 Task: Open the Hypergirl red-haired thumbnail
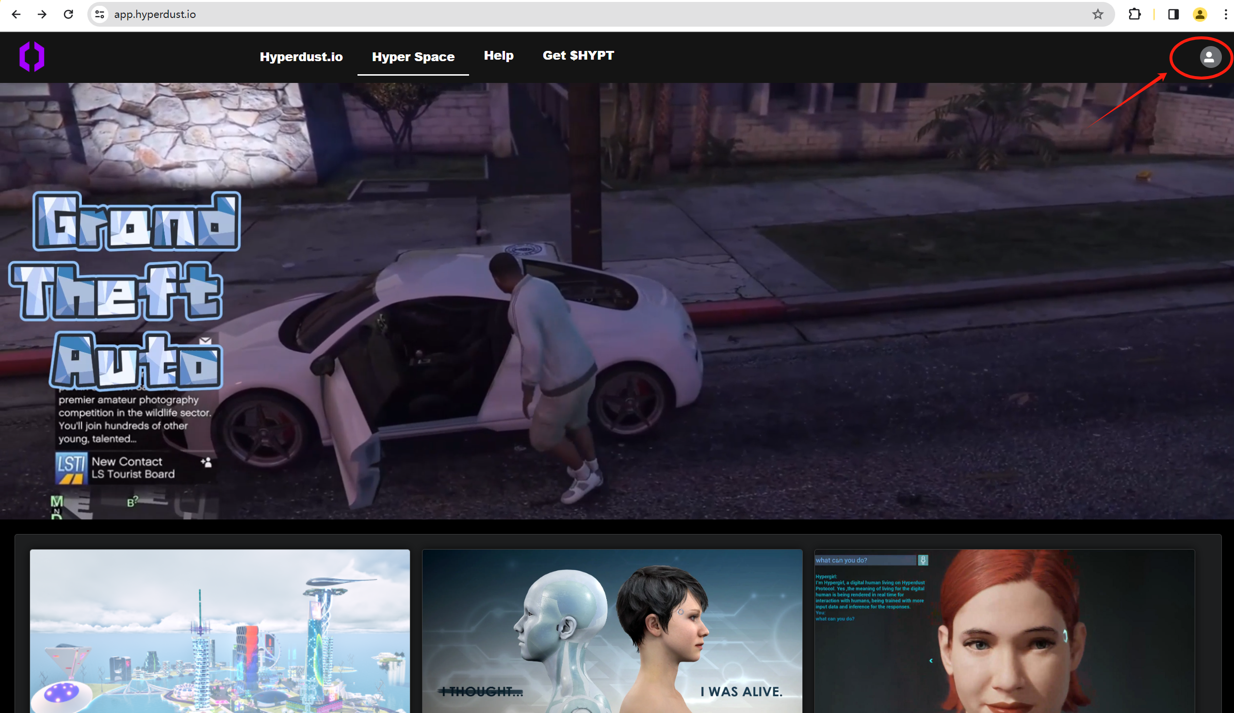point(1004,631)
